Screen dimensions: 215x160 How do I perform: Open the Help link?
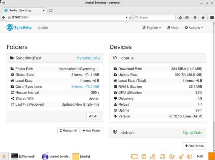[x=173, y=28]
